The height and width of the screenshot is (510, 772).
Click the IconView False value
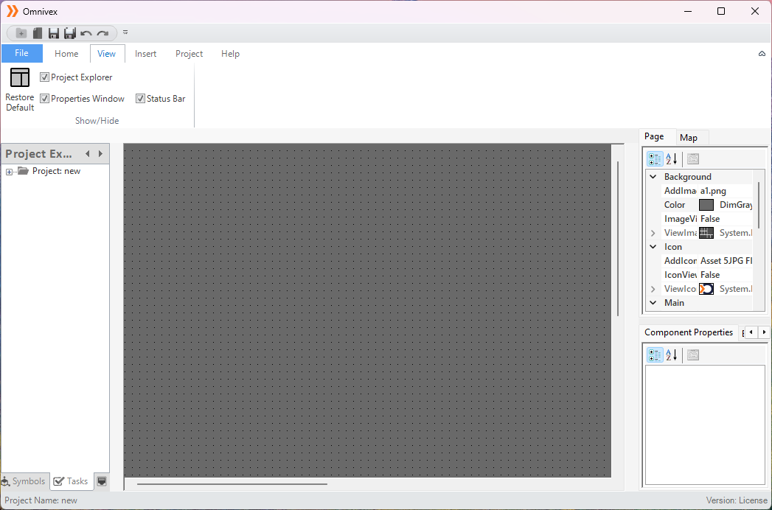pos(725,275)
